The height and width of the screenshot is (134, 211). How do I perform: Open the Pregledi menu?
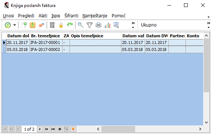[x=26, y=16]
